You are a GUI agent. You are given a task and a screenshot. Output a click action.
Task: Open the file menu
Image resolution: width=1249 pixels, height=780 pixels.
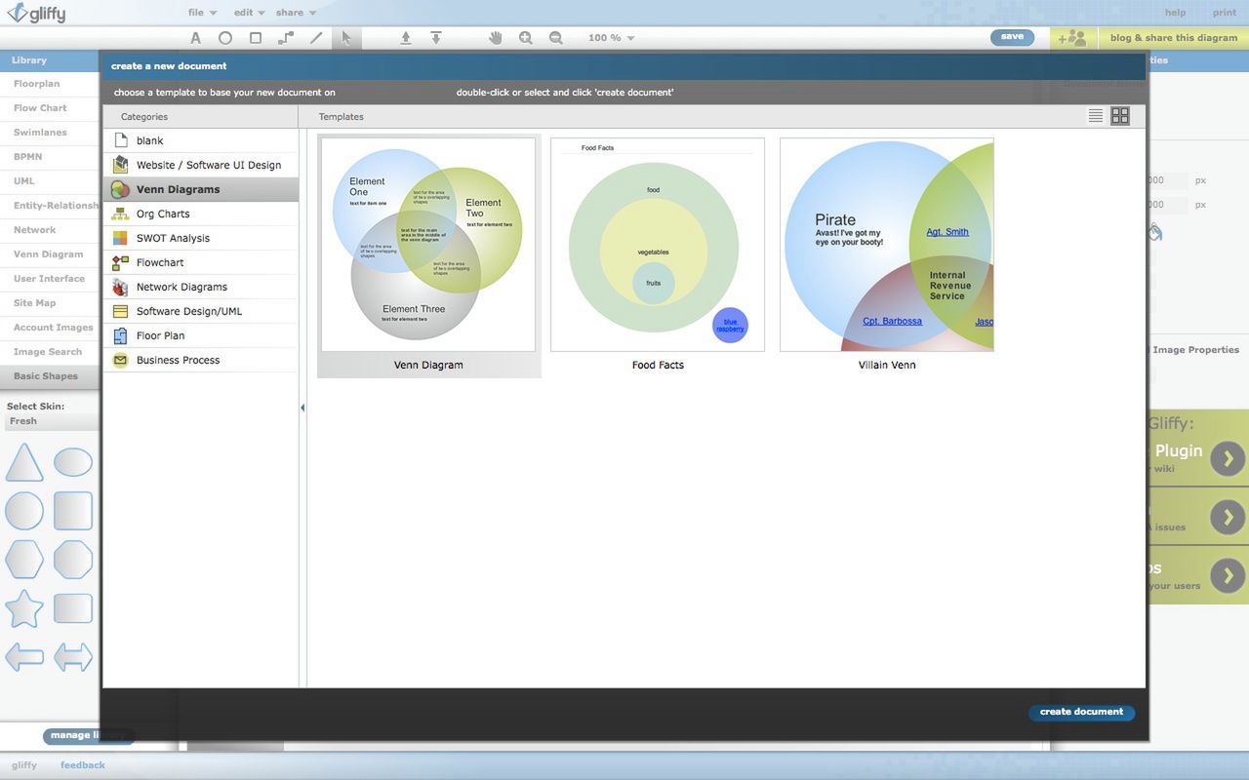click(x=202, y=13)
